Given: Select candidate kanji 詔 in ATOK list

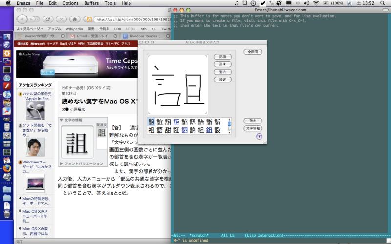Looking at the screenshot, I should [168, 122].
